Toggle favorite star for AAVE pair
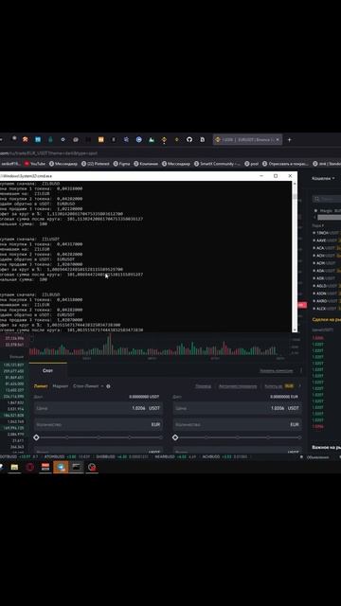This screenshot has height=606, width=341. click(314, 241)
